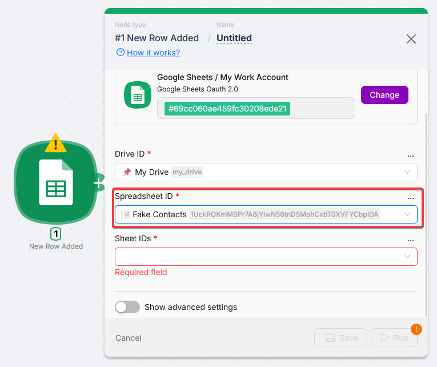The image size is (437, 367).
Task: Edit the Untitled node name
Action: tap(234, 38)
